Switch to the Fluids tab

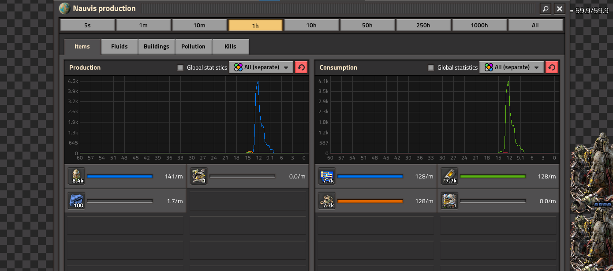click(120, 47)
